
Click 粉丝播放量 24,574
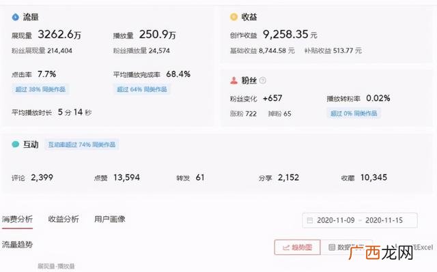(141, 50)
